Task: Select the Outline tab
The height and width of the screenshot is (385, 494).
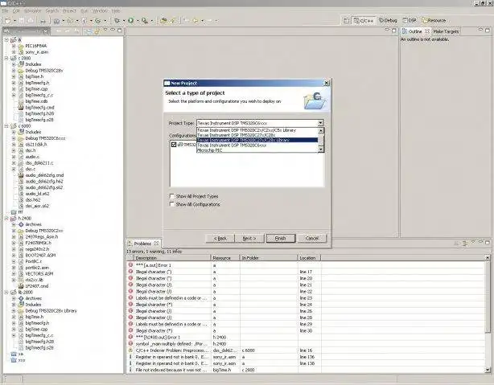Action: point(416,31)
